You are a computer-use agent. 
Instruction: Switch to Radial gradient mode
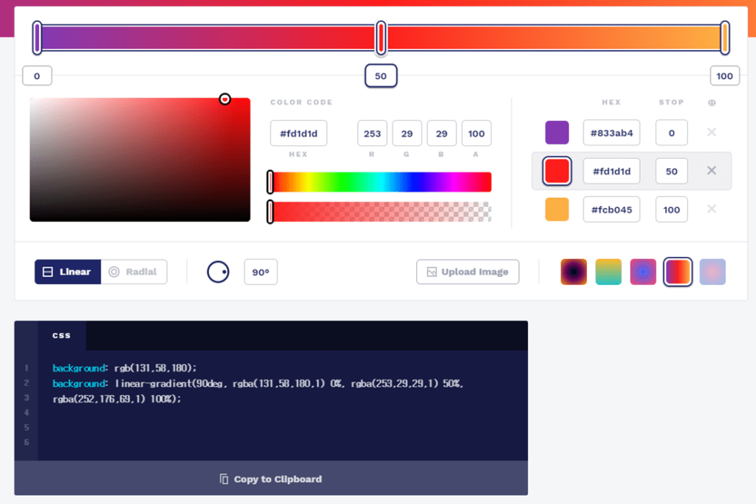click(134, 272)
